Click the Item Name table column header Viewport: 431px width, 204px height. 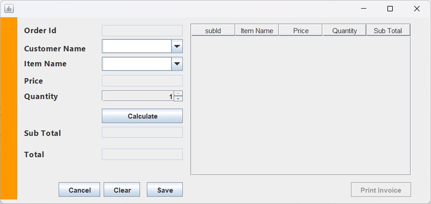[x=257, y=30]
